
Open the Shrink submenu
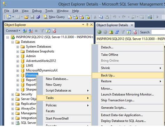[128, 68]
